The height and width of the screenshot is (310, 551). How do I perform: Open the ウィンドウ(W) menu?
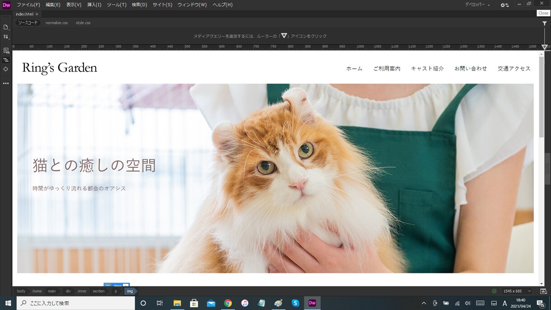[x=192, y=5]
